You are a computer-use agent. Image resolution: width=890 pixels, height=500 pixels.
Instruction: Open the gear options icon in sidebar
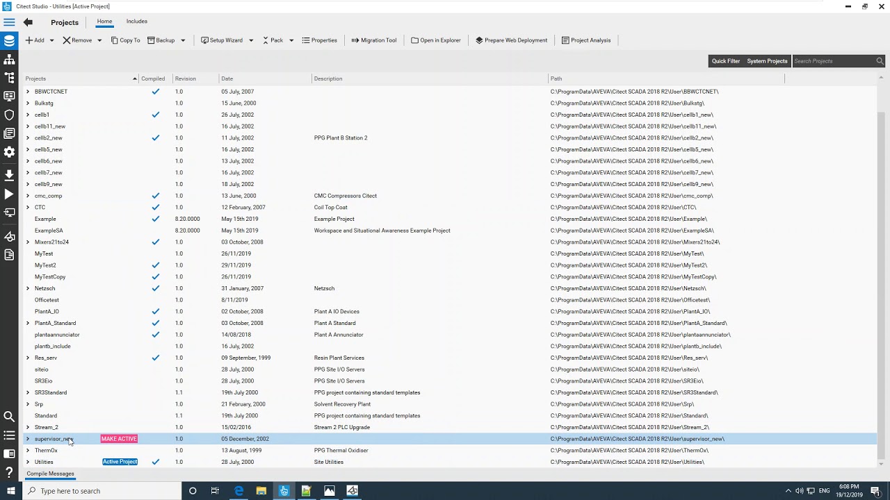9,151
